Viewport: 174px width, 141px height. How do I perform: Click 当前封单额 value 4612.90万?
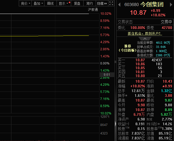pyautogui.click(x=163, y=43)
